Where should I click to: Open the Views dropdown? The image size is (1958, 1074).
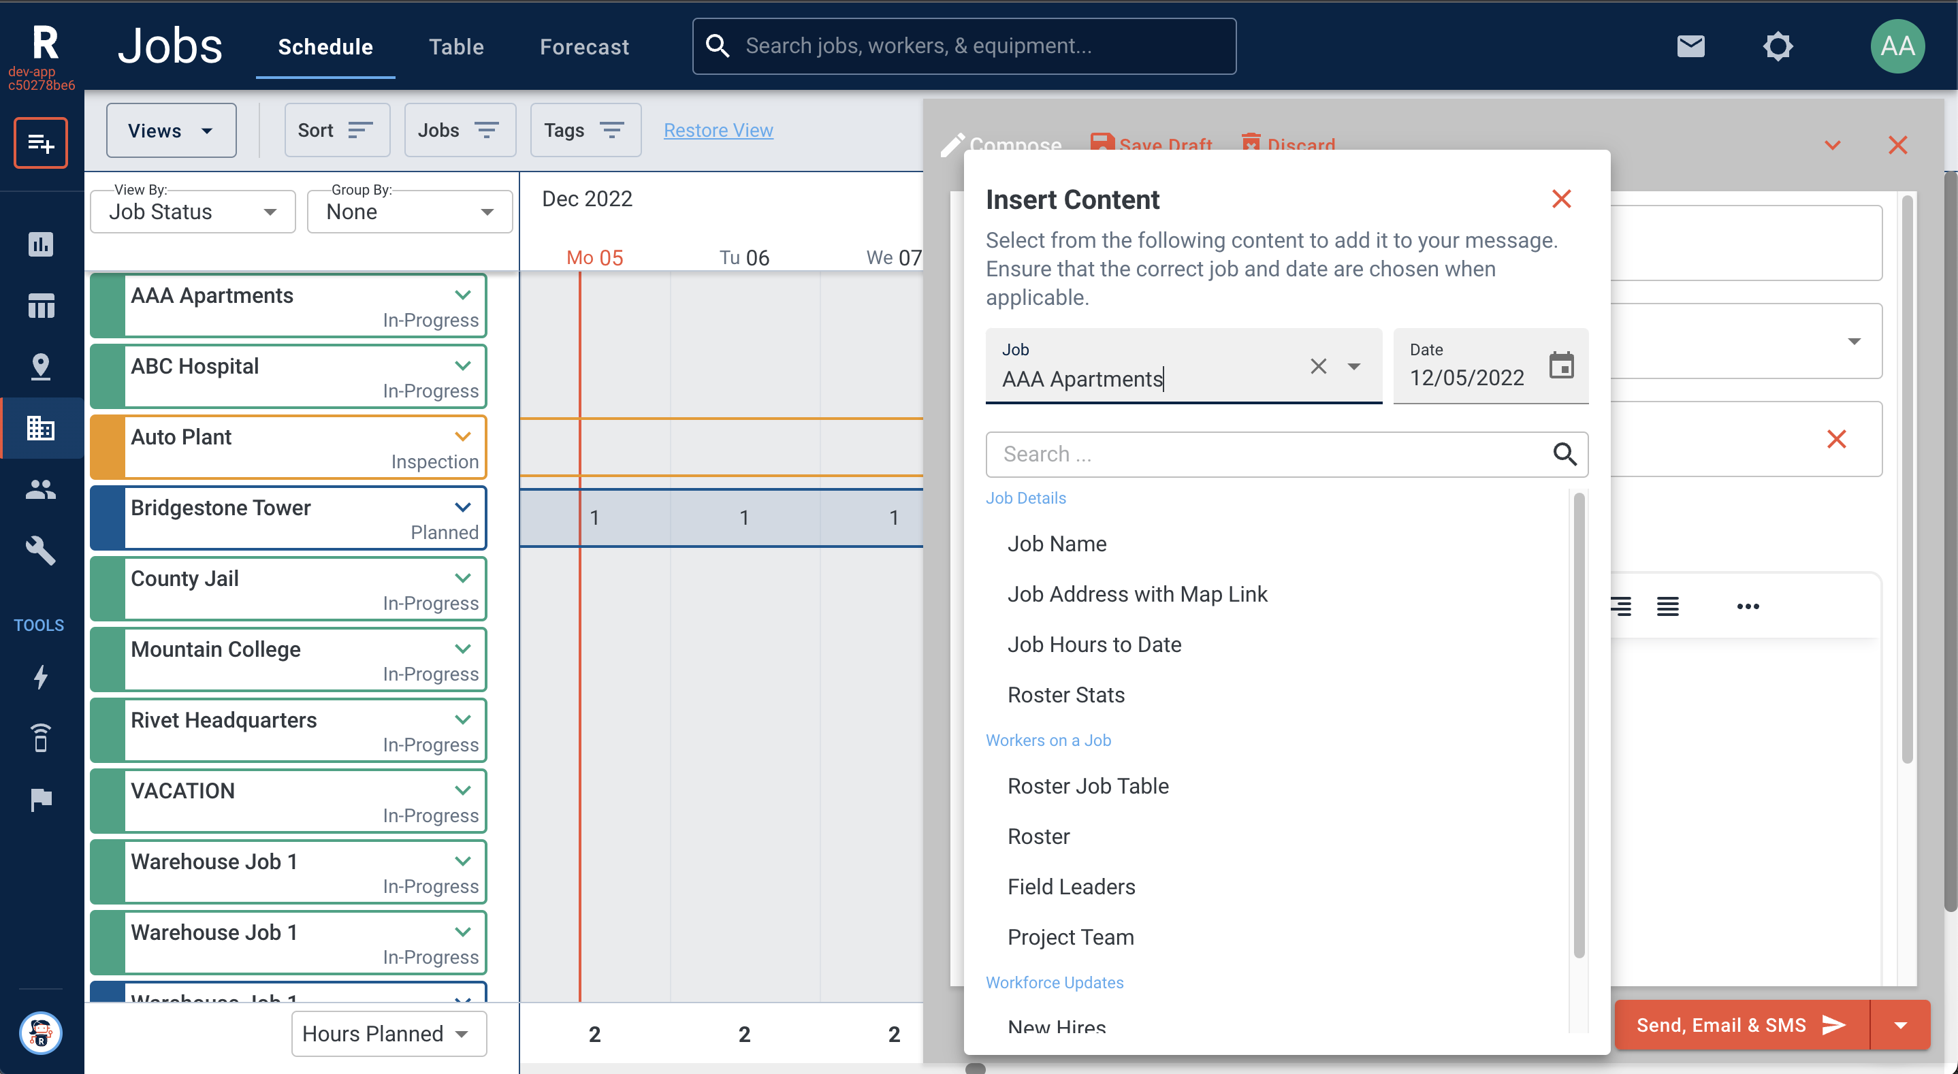point(171,130)
